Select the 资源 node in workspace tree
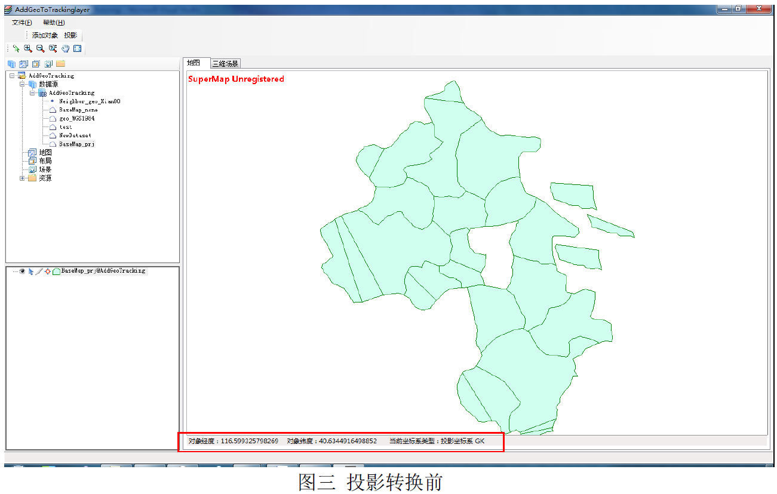This screenshot has width=777, height=494. coord(45,178)
